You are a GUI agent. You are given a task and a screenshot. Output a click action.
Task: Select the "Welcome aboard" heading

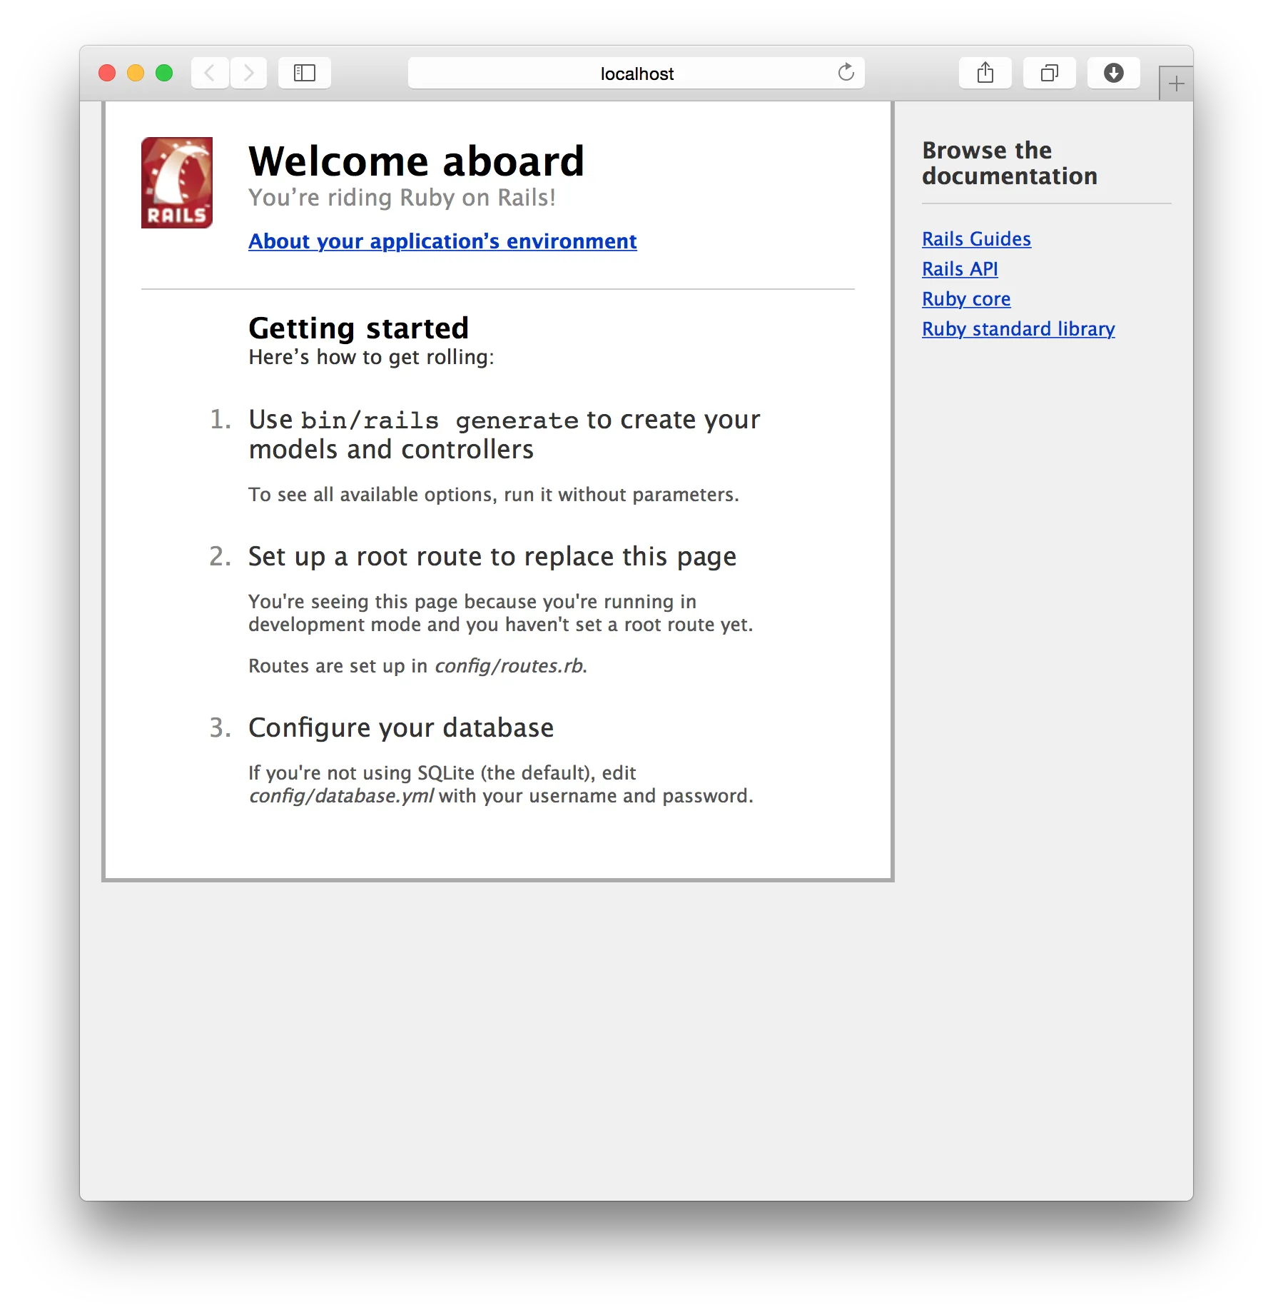pos(416,160)
